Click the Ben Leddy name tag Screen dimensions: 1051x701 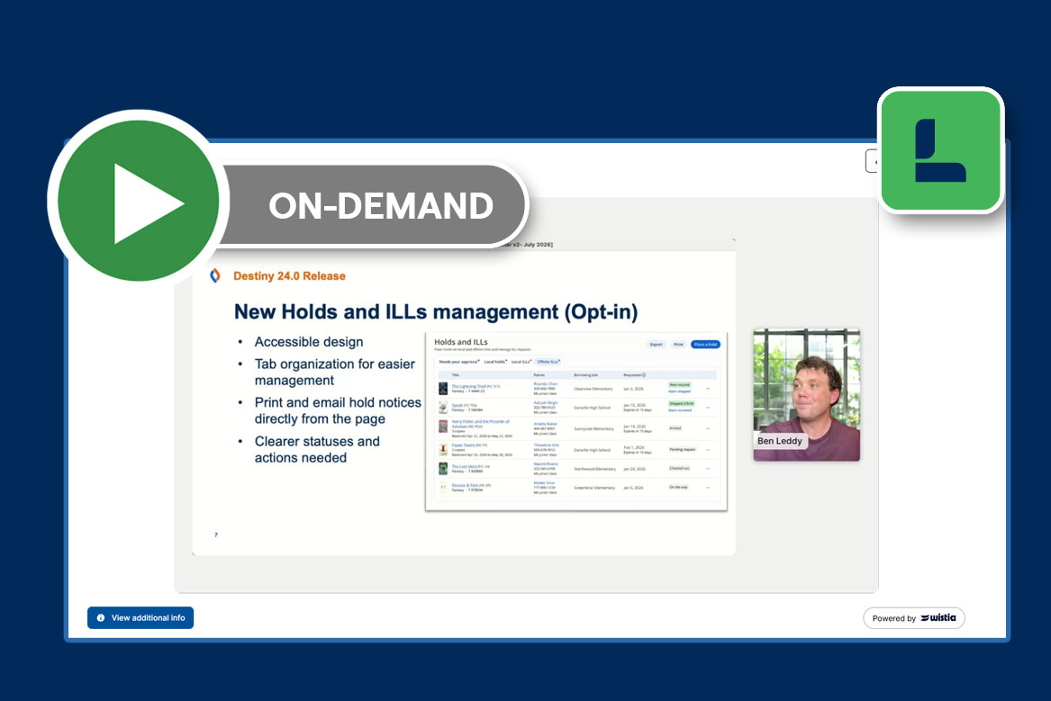(x=780, y=441)
